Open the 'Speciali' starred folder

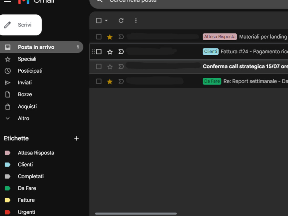[27, 59]
